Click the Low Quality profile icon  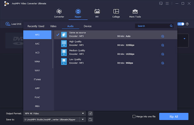pos(64,62)
